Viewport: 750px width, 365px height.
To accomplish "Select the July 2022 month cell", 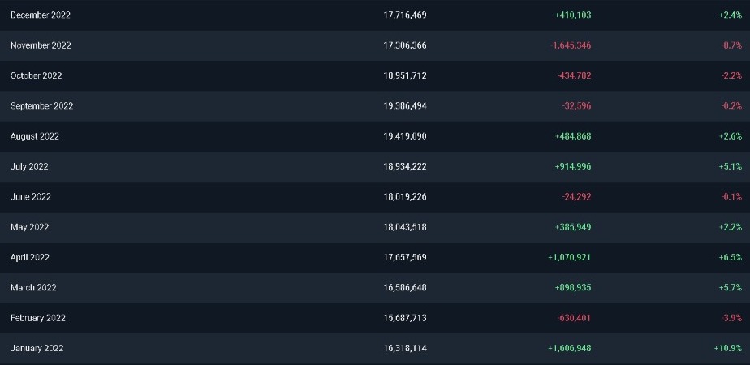I will [29, 166].
